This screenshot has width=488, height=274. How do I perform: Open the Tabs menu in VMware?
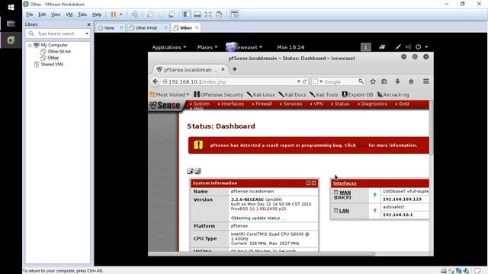[x=82, y=14]
